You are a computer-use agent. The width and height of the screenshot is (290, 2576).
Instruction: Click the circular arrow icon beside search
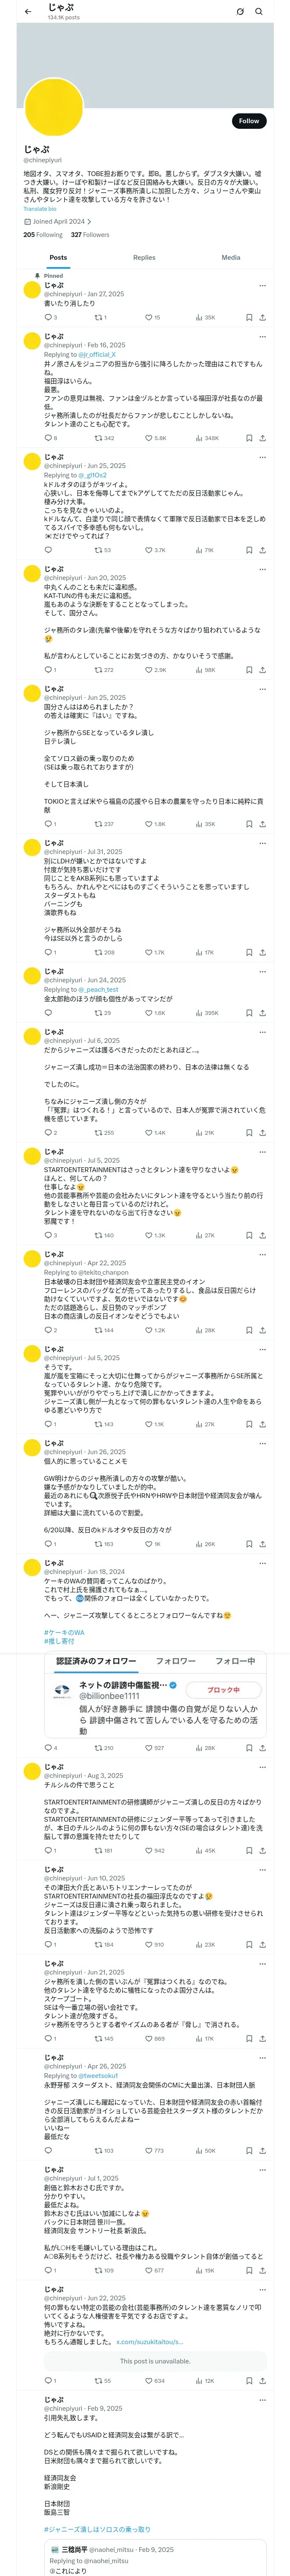[240, 12]
